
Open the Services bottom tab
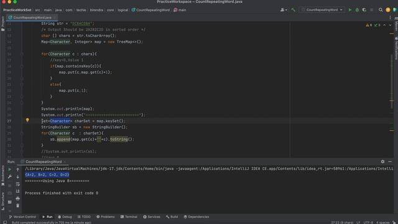click(x=152, y=217)
